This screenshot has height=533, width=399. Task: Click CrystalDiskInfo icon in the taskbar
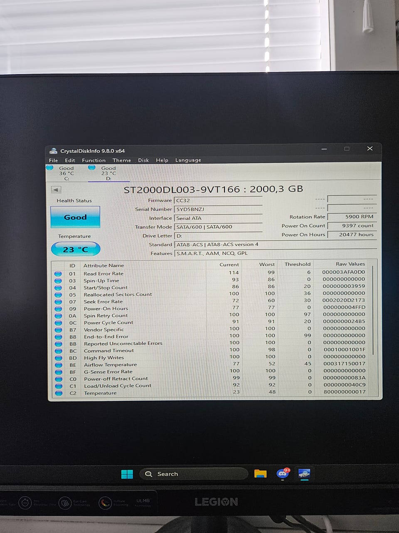(305, 474)
